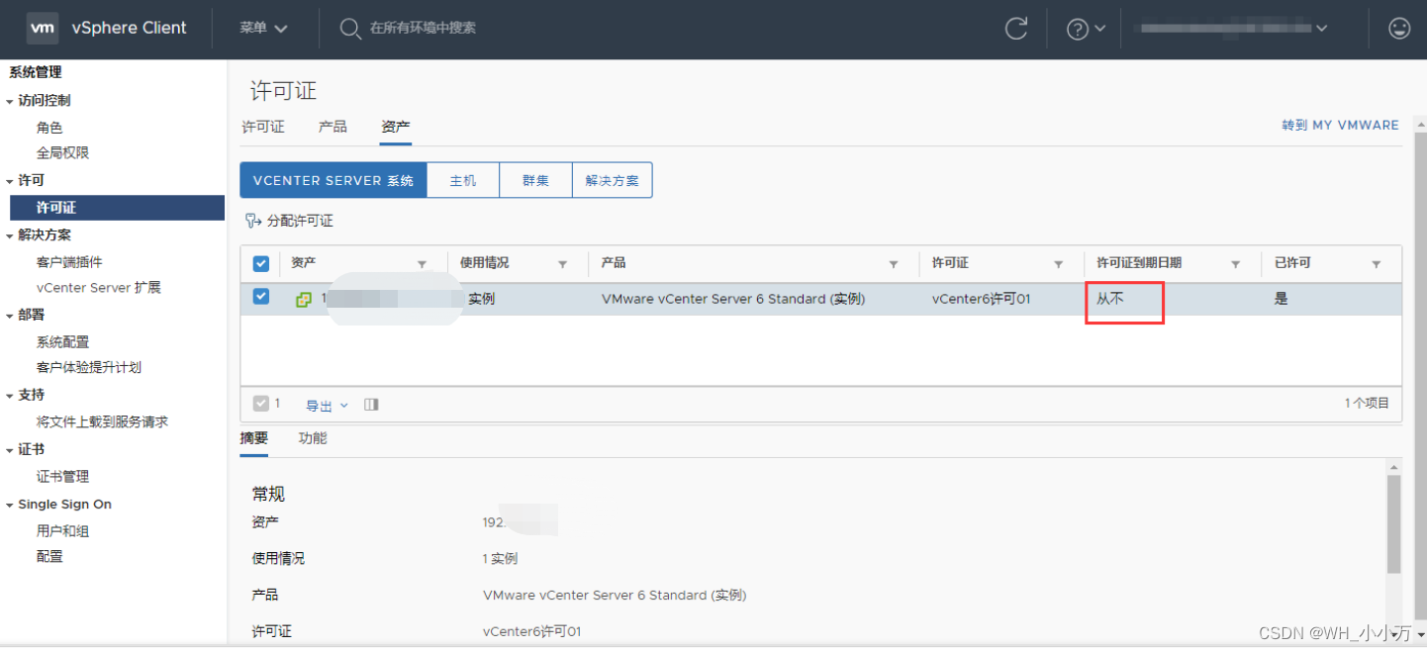This screenshot has width=1427, height=651.
Task: Focus the 在所有环境中搜索 search field
Action: (423, 29)
